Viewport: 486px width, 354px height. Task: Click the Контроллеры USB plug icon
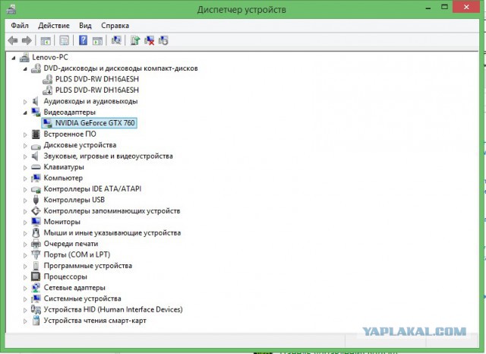[36, 200]
